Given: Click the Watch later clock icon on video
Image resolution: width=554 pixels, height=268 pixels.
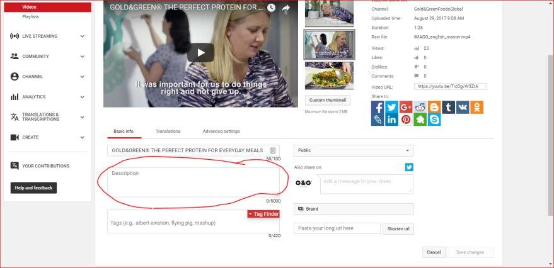Looking at the screenshot, I should [271, 8].
